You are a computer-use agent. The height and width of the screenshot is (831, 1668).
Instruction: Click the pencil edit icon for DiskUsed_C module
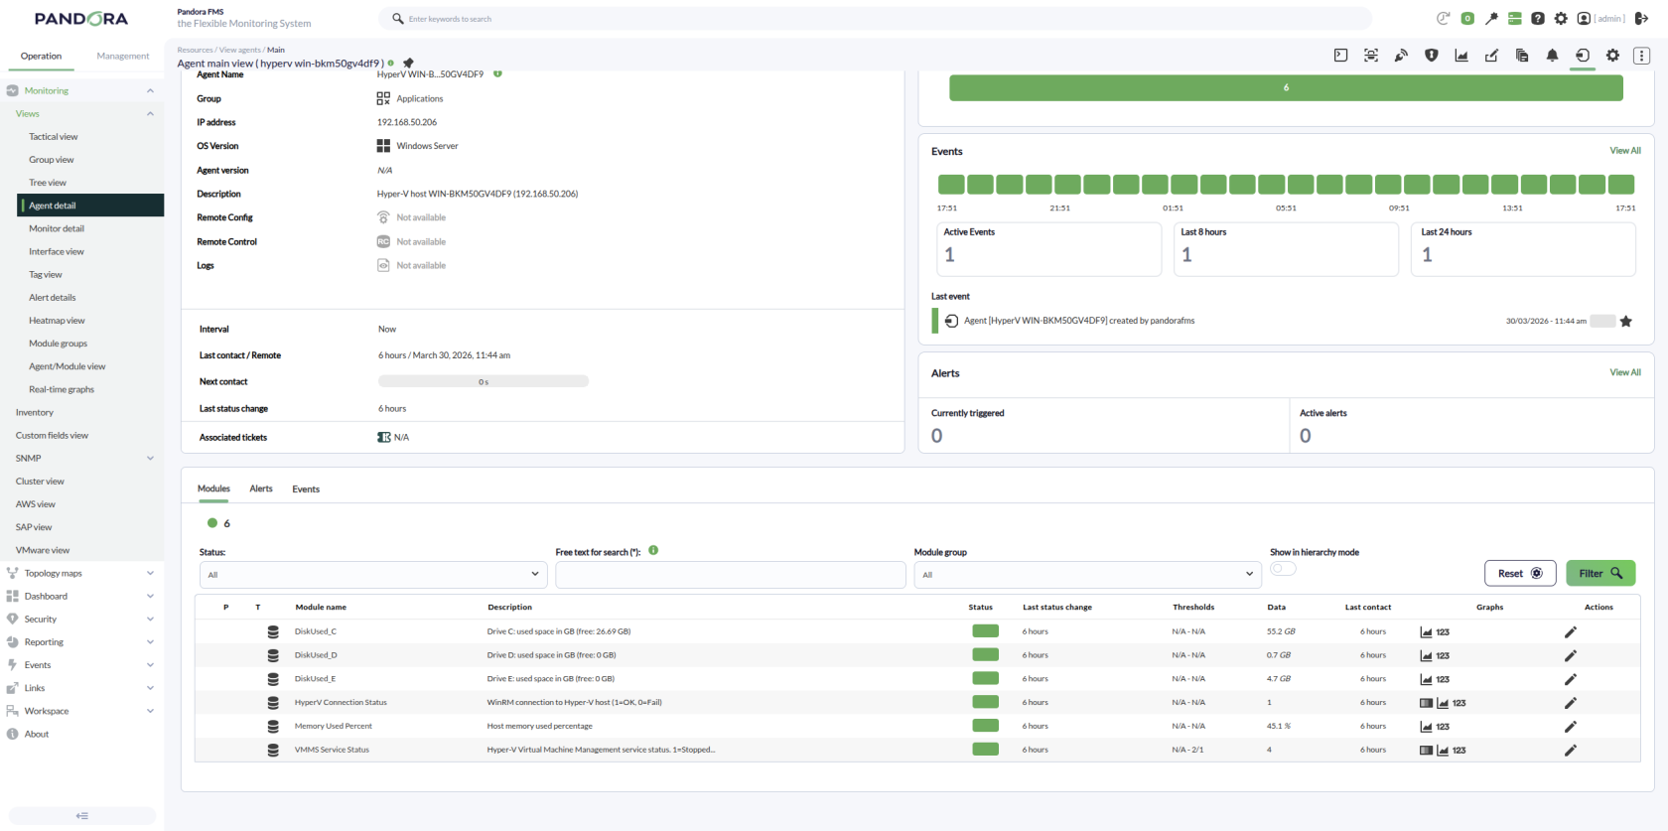coord(1571,631)
